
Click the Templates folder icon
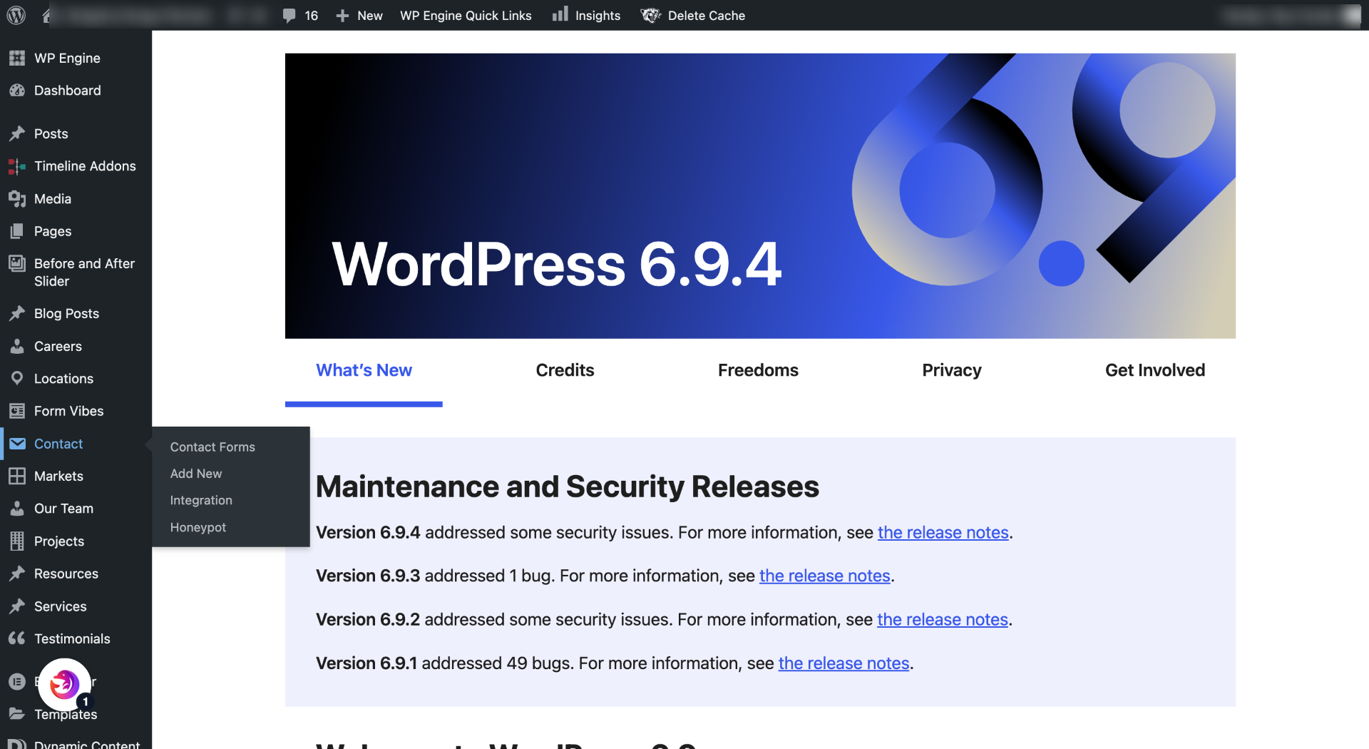pos(17,714)
